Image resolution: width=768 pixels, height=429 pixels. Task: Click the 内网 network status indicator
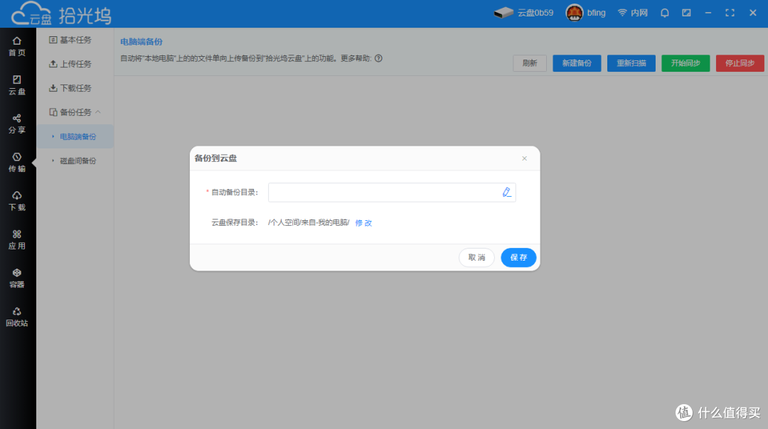tap(632, 13)
